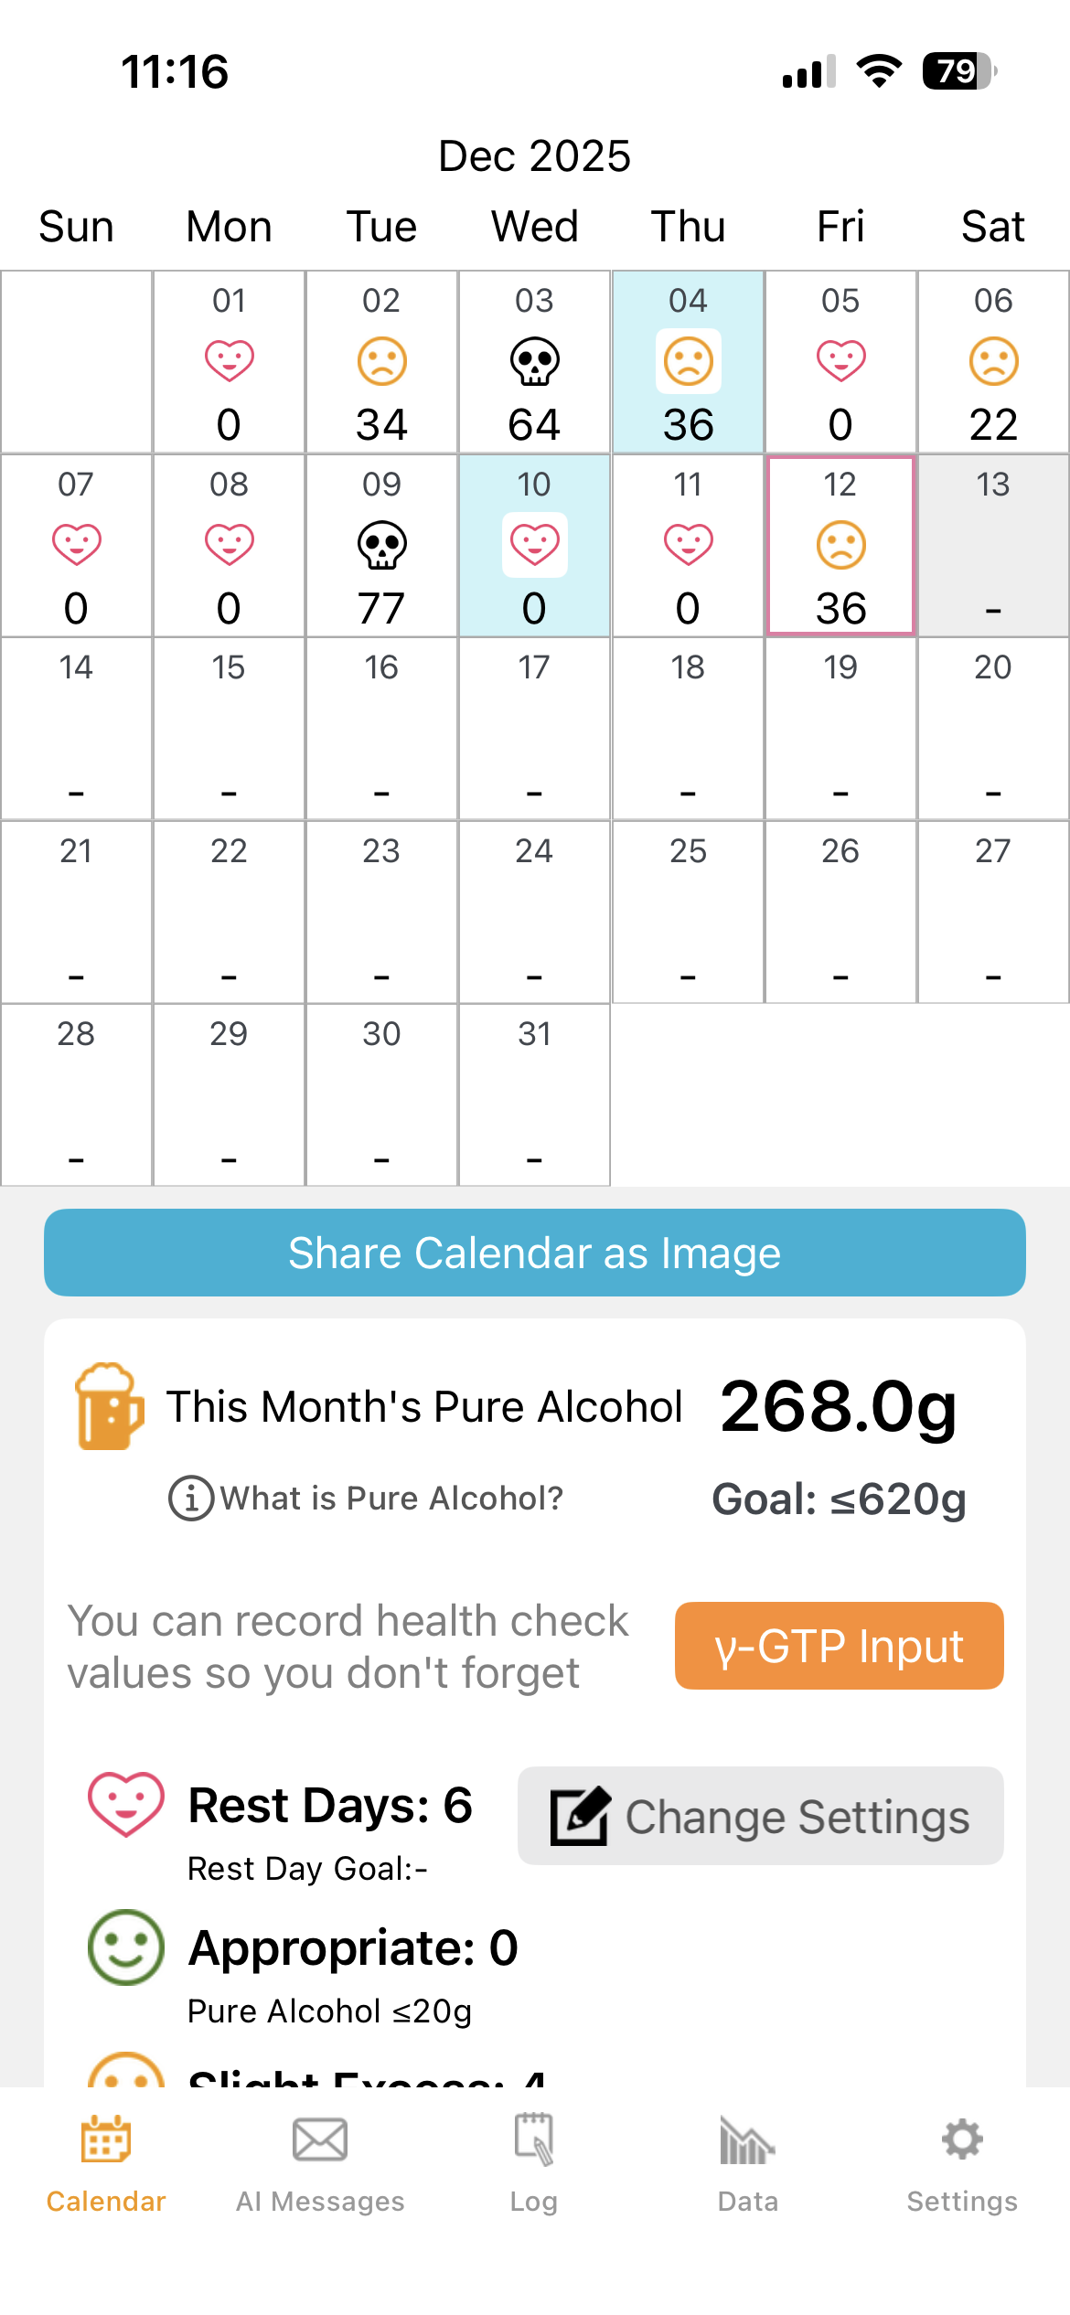1070x2315 pixels.
Task: Go to the Settings tab
Action: coord(962,2161)
